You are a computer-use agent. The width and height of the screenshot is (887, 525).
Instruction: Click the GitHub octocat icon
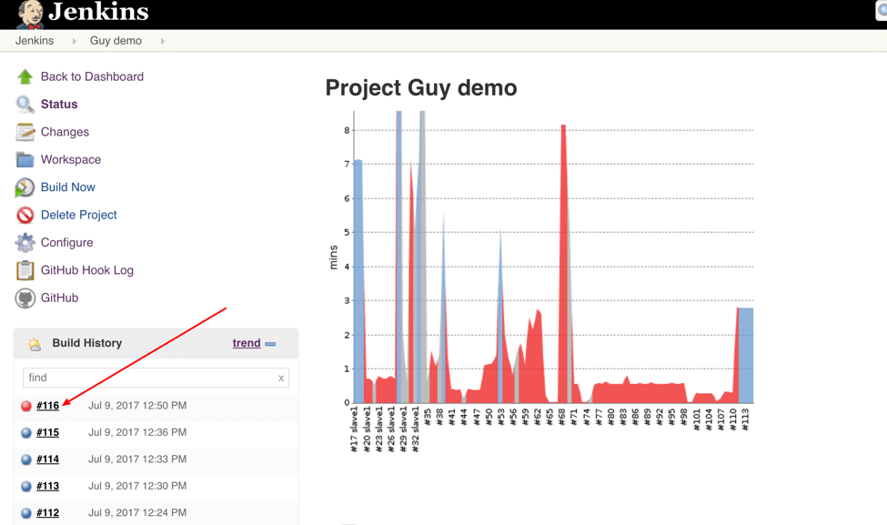click(25, 298)
